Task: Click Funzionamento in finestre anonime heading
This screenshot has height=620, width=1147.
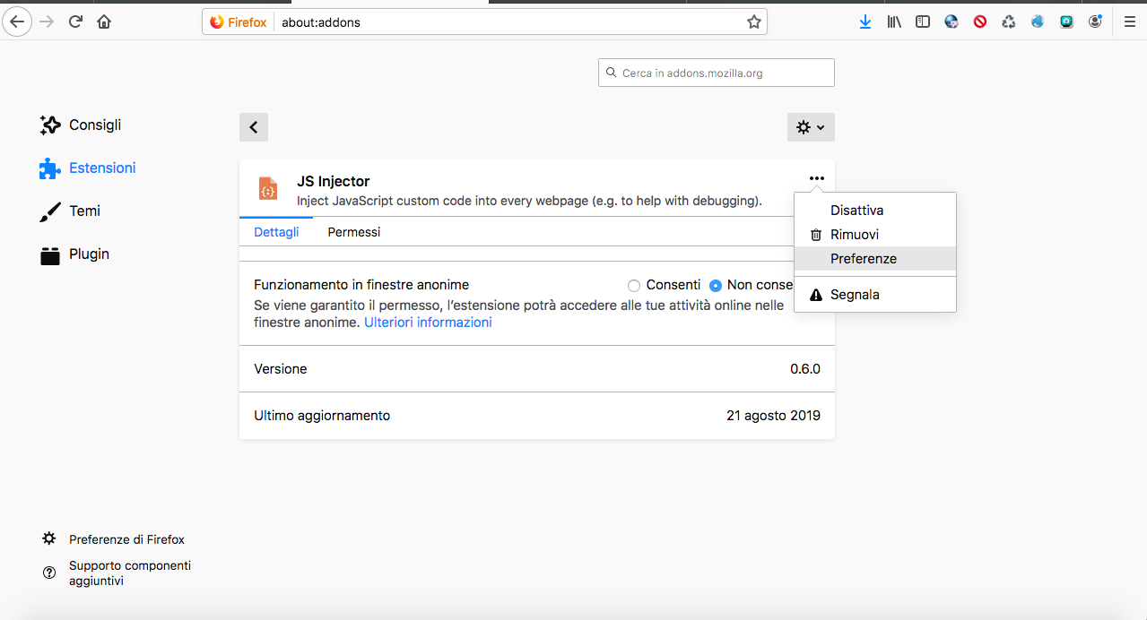Action: coord(361,285)
